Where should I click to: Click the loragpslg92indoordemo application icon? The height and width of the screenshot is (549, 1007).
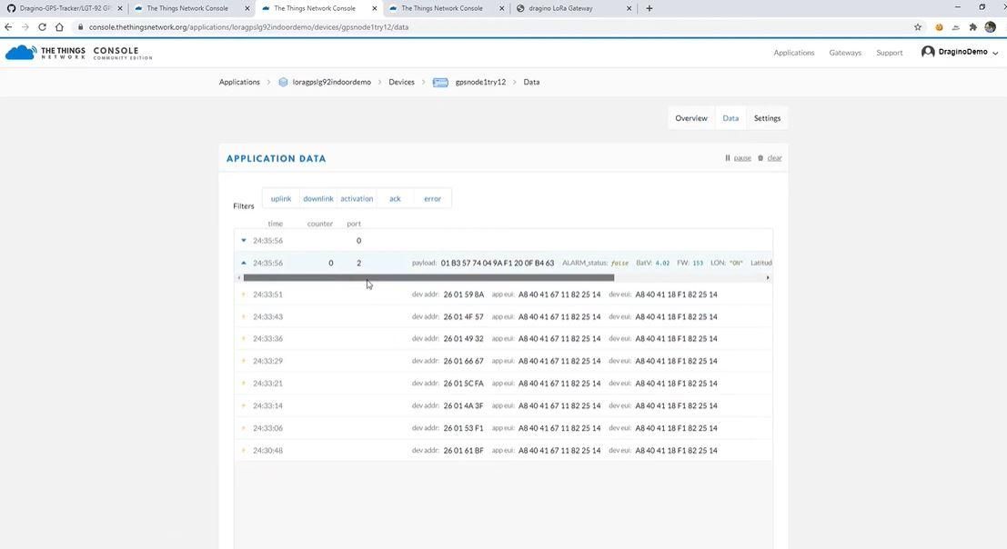tap(283, 82)
